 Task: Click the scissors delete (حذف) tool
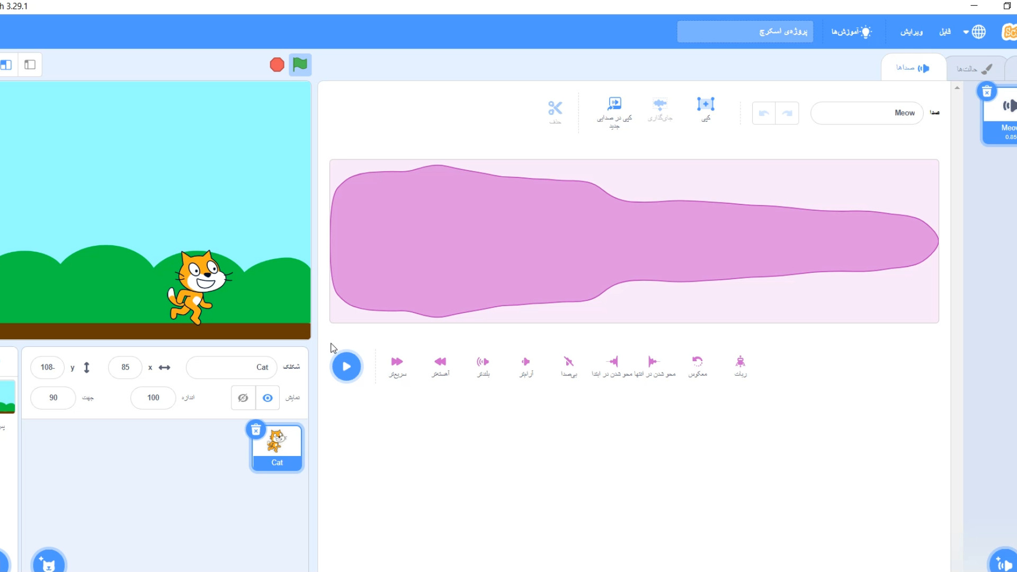(555, 112)
